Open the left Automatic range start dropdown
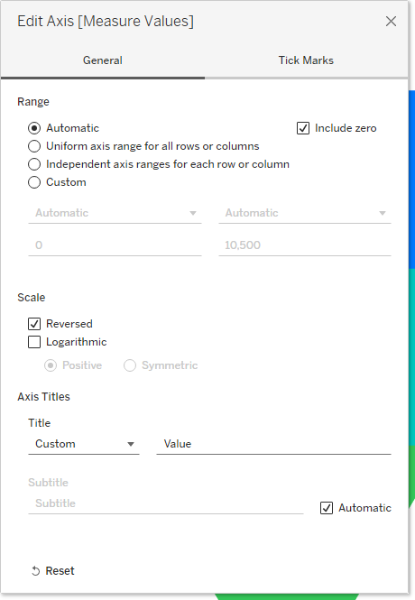This screenshot has width=415, height=600. click(x=115, y=213)
